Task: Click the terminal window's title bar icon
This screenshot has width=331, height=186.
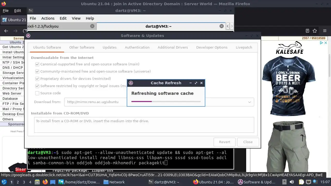Action: pos(31,11)
